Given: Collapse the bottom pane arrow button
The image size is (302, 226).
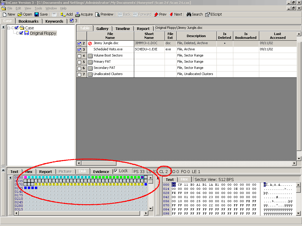Looking at the screenshot, I should pyautogui.click(x=3, y=170).
